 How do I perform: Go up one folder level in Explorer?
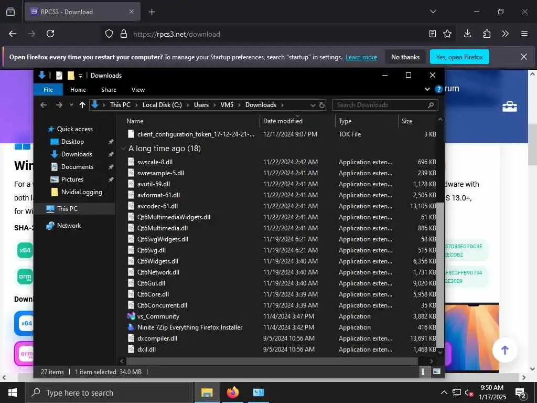coord(82,105)
